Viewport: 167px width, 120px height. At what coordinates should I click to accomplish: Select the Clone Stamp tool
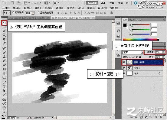point(4,57)
